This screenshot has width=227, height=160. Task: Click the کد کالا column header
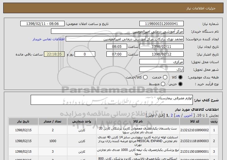195,122
